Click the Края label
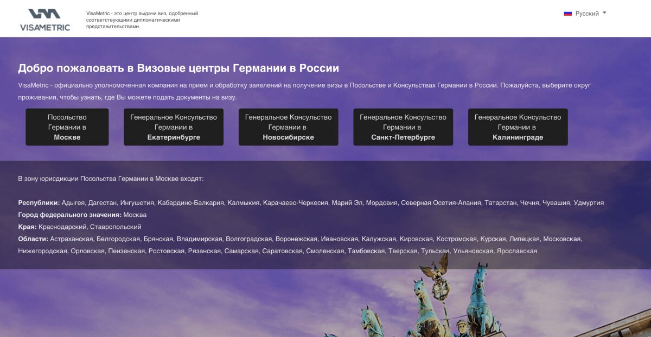This screenshot has height=337, width=651. tap(27, 227)
